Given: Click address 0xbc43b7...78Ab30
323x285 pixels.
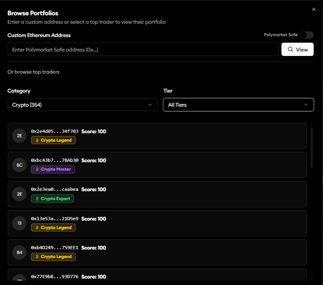Looking at the screenshot, I should pyautogui.click(x=55, y=160).
